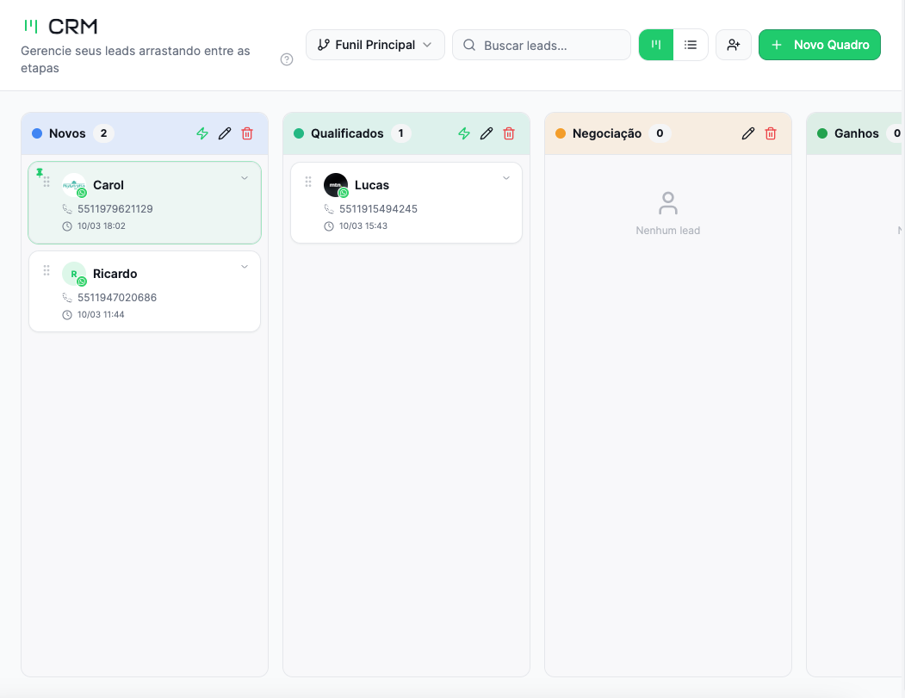Click the green dot of Qualificados column
Viewport: 905px width, 698px height.
pyautogui.click(x=299, y=133)
